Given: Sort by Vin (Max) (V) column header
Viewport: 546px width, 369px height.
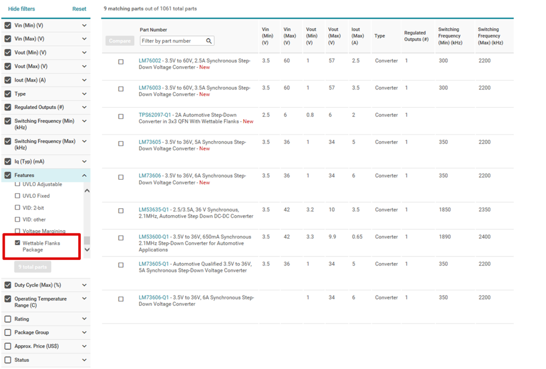Looking at the screenshot, I should pyautogui.click(x=287, y=36).
